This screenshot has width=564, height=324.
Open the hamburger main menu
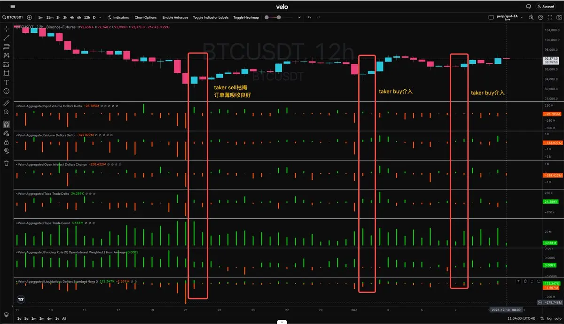point(12,7)
